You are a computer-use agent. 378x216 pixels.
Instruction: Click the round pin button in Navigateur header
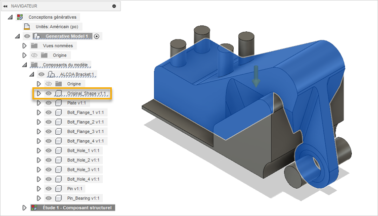[x=114, y=6]
